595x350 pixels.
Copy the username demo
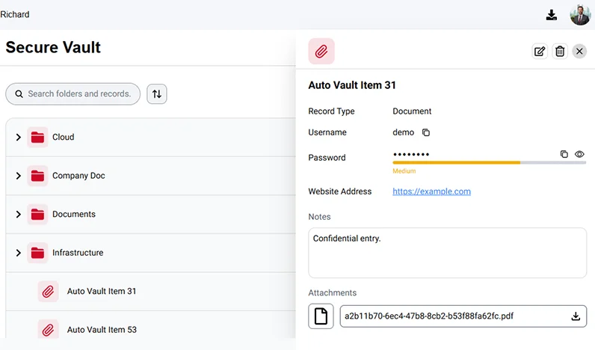(426, 132)
